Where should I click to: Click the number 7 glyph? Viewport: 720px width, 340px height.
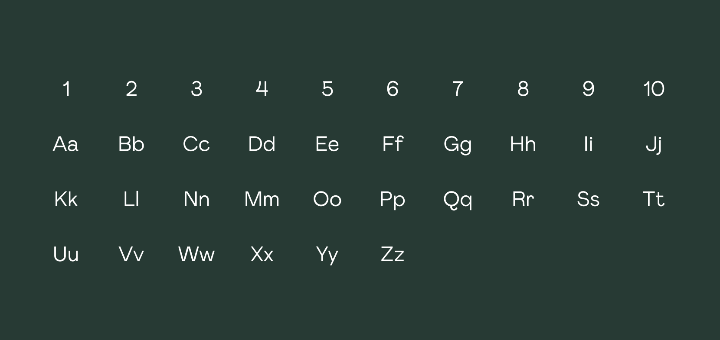(x=458, y=89)
